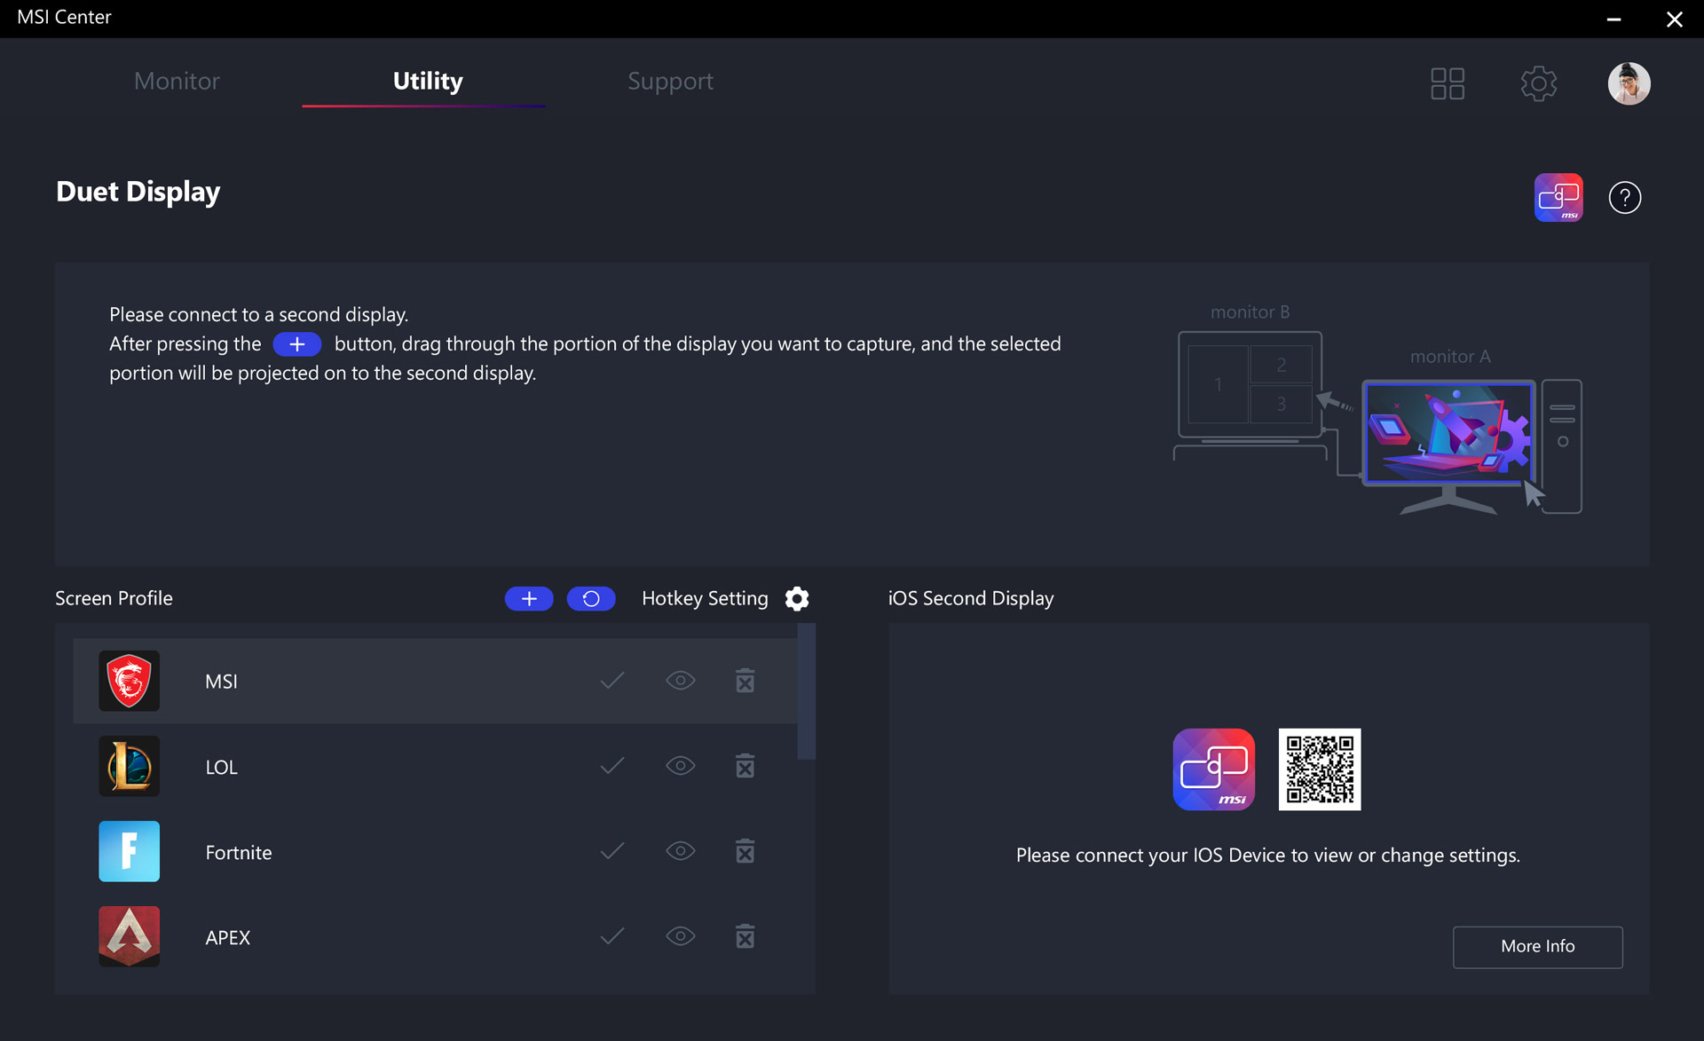Reset screen profiles with refresh button
This screenshot has height=1041, width=1704.
591,599
